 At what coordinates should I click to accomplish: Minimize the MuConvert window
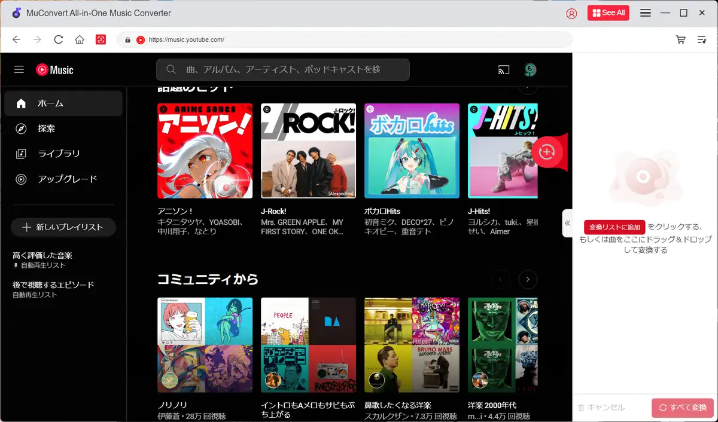point(665,13)
